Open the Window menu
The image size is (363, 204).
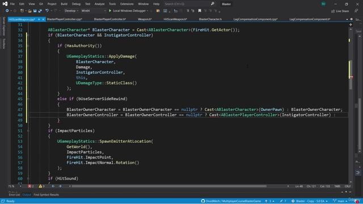[x=143, y=4]
